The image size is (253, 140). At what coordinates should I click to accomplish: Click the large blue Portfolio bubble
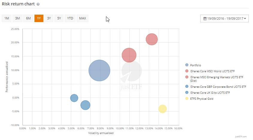coord(99,71)
